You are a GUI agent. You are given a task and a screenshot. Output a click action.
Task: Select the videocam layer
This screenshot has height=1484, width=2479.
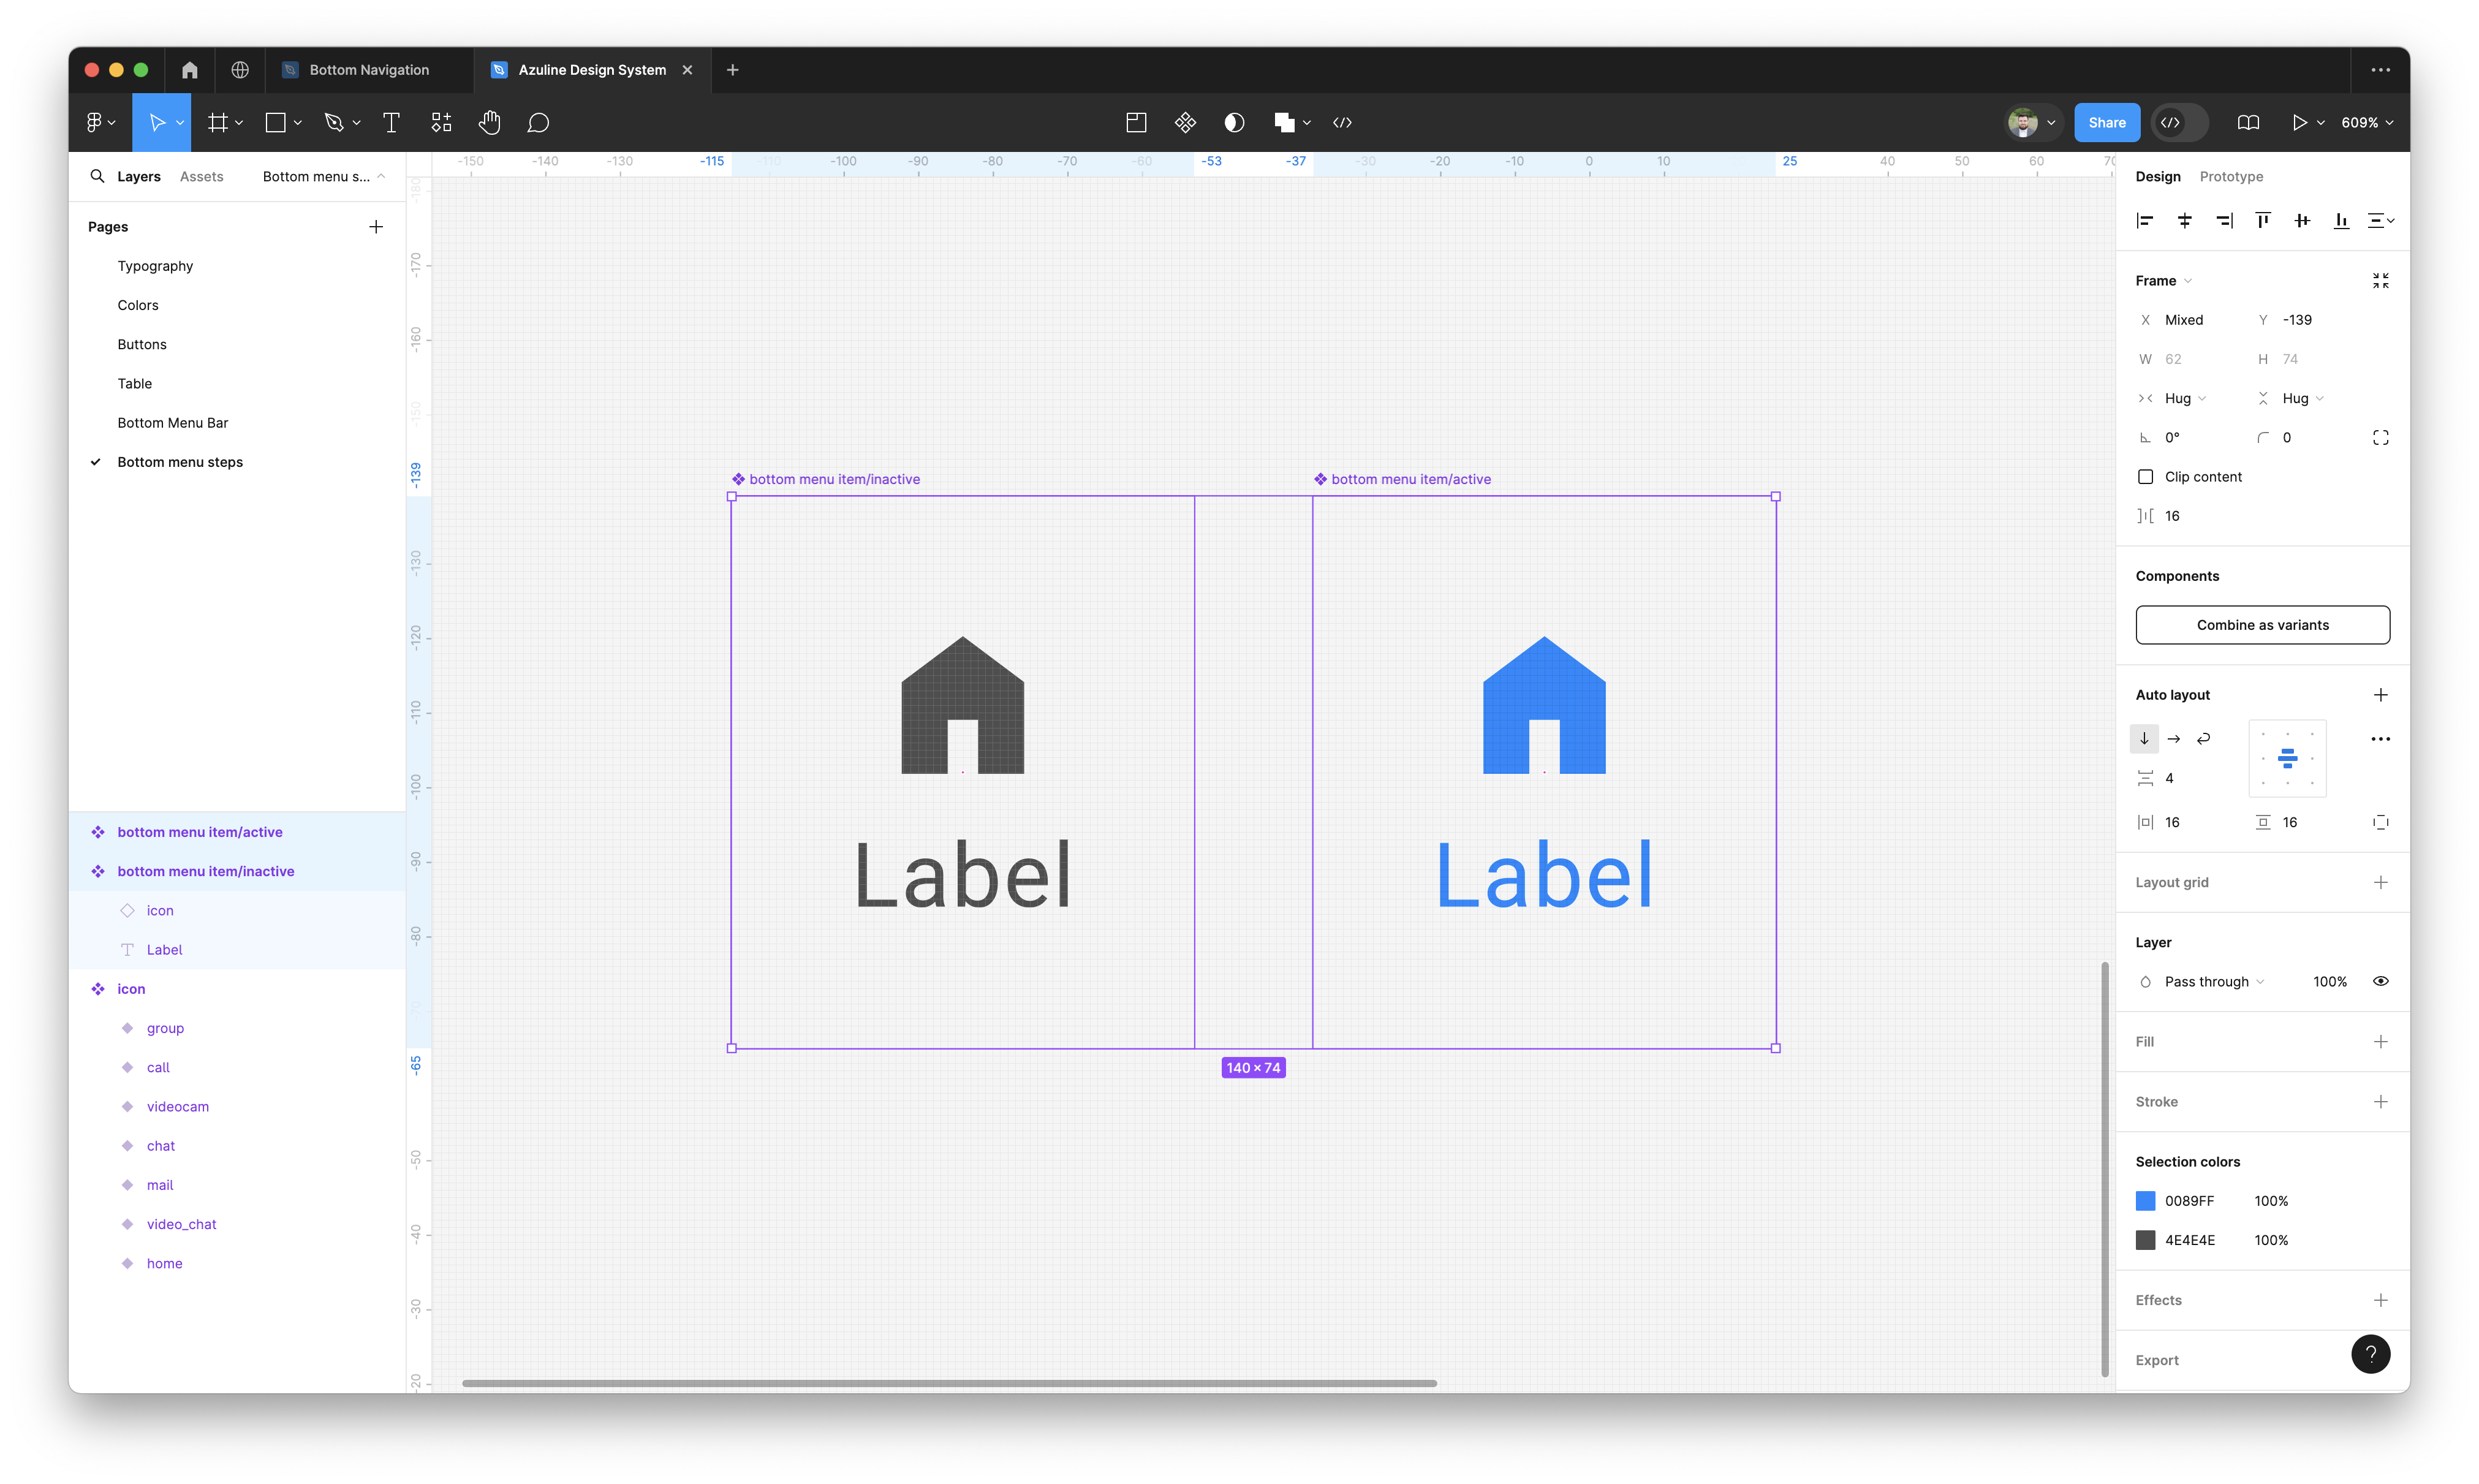(x=177, y=1106)
